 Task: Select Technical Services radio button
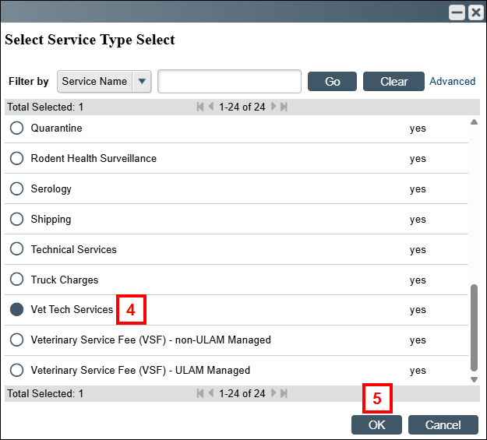pyautogui.click(x=16, y=249)
